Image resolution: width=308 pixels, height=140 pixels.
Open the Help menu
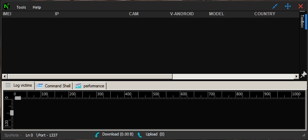point(37,7)
